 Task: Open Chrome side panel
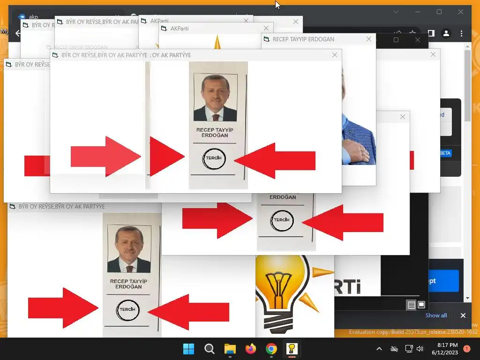431,33
